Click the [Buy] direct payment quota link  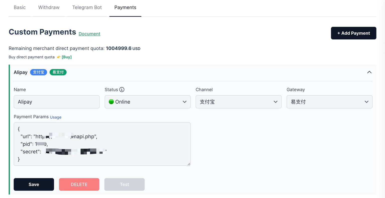(66, 57)
